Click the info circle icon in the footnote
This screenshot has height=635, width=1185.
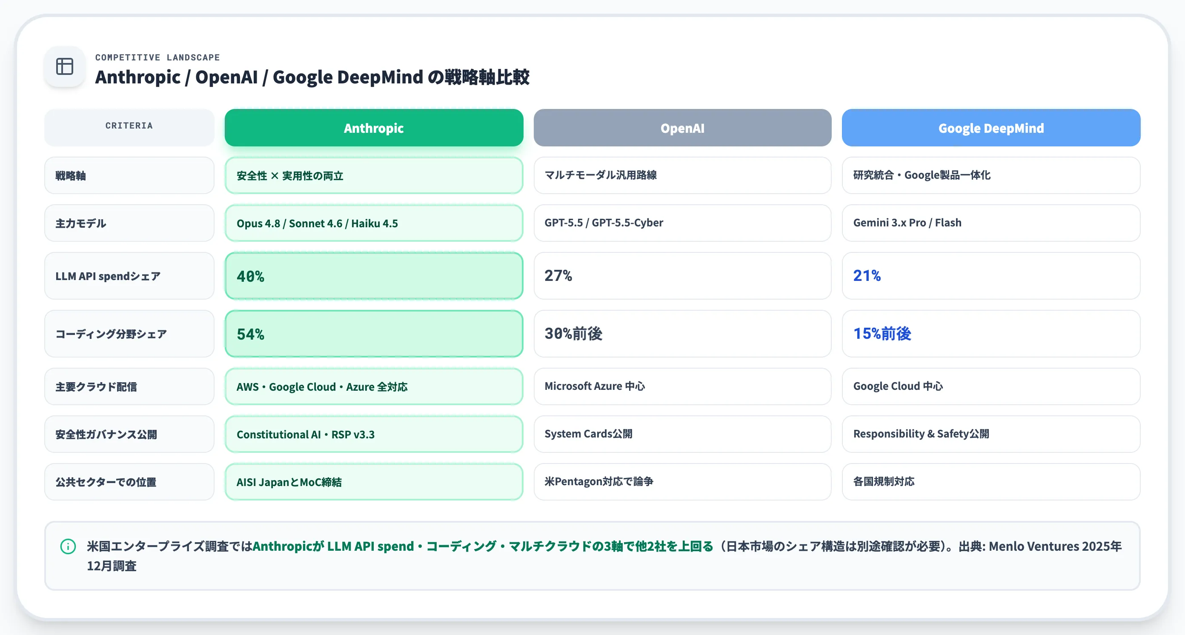tap(68, 546)
